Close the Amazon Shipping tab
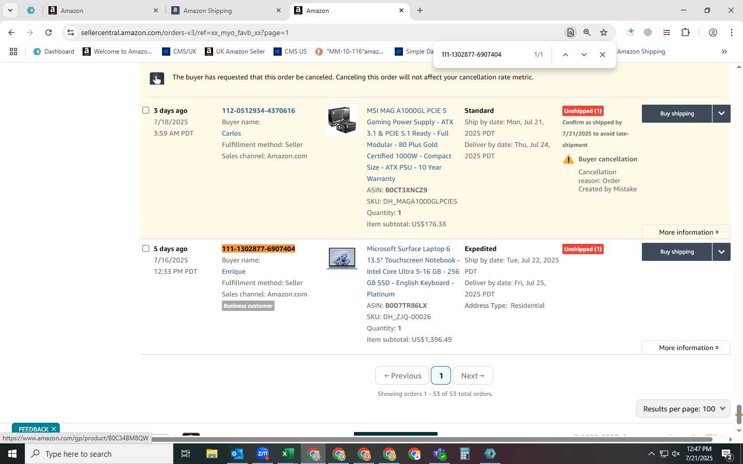The height and width of the screenshot is (464, 743). pos(279,10)
